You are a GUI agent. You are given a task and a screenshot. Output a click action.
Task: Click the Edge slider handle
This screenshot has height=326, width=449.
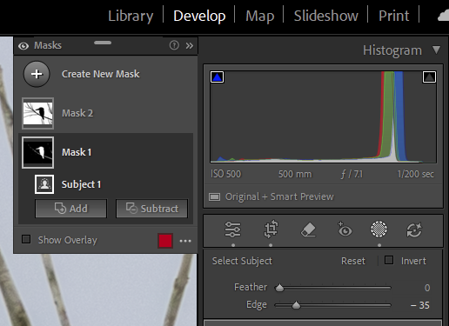[x=296, y=305]
